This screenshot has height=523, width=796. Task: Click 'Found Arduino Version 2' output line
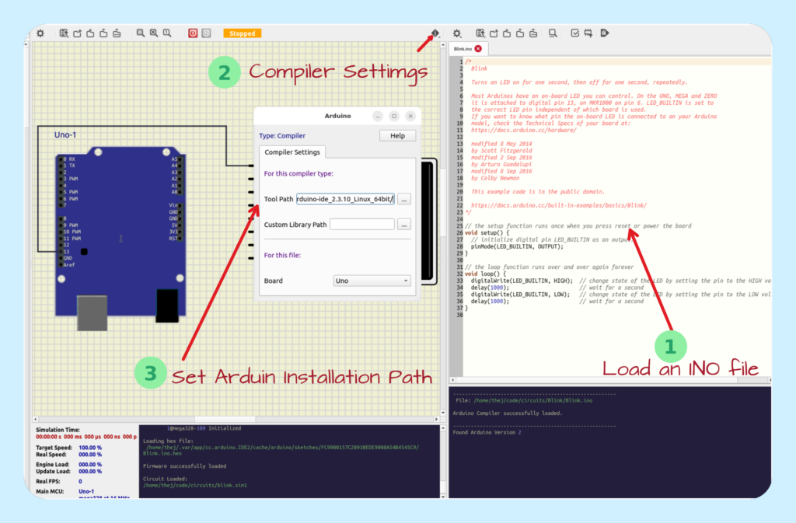tap(487, 433)
